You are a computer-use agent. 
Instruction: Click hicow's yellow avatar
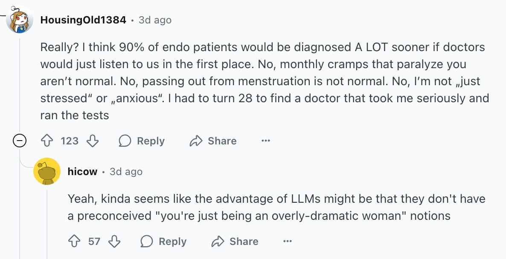[x=47, y=171]
